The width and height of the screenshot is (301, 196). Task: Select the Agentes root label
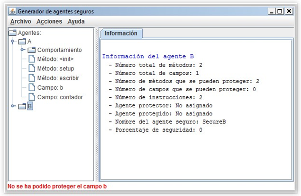tap(29, 33)
